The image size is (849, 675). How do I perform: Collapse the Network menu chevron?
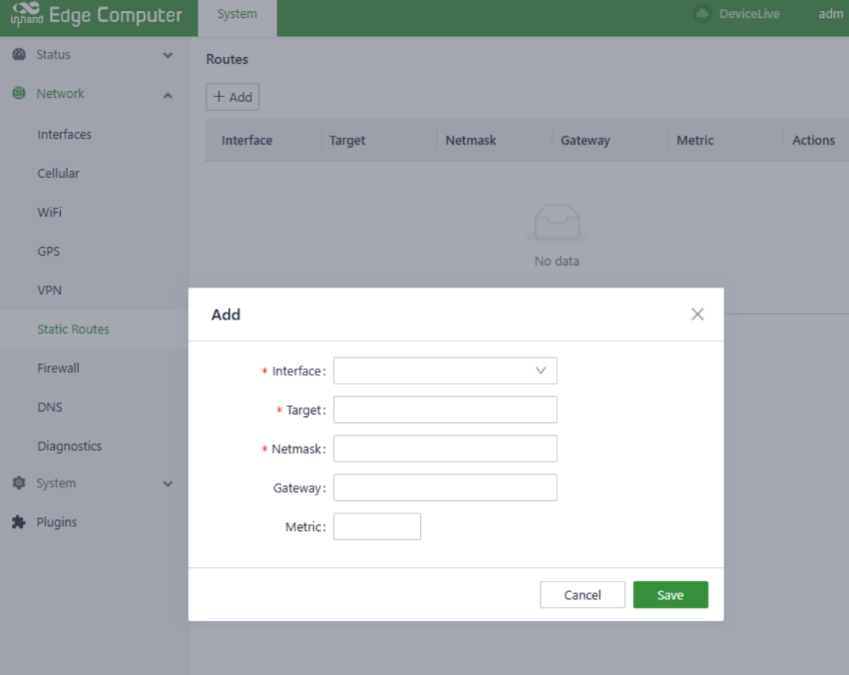pyautogui.click(x=168, y=95)
